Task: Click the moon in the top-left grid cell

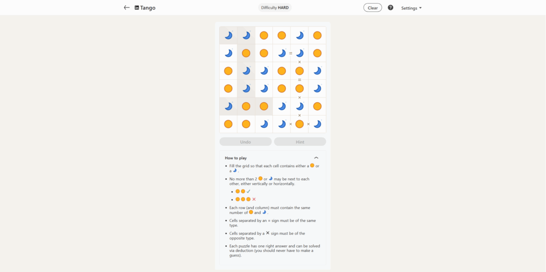Action: pyautogui.click(x=228, y=35)
